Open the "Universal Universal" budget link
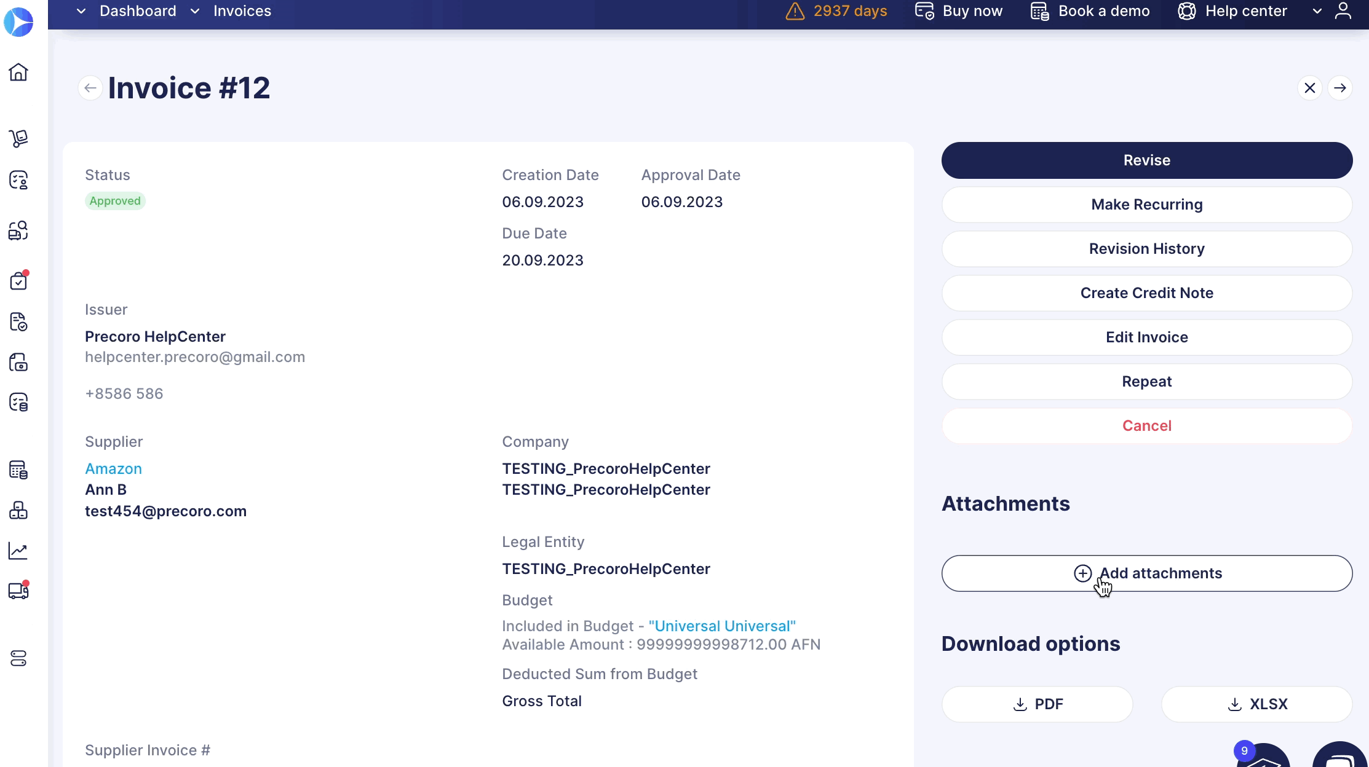 coord(722,626)
